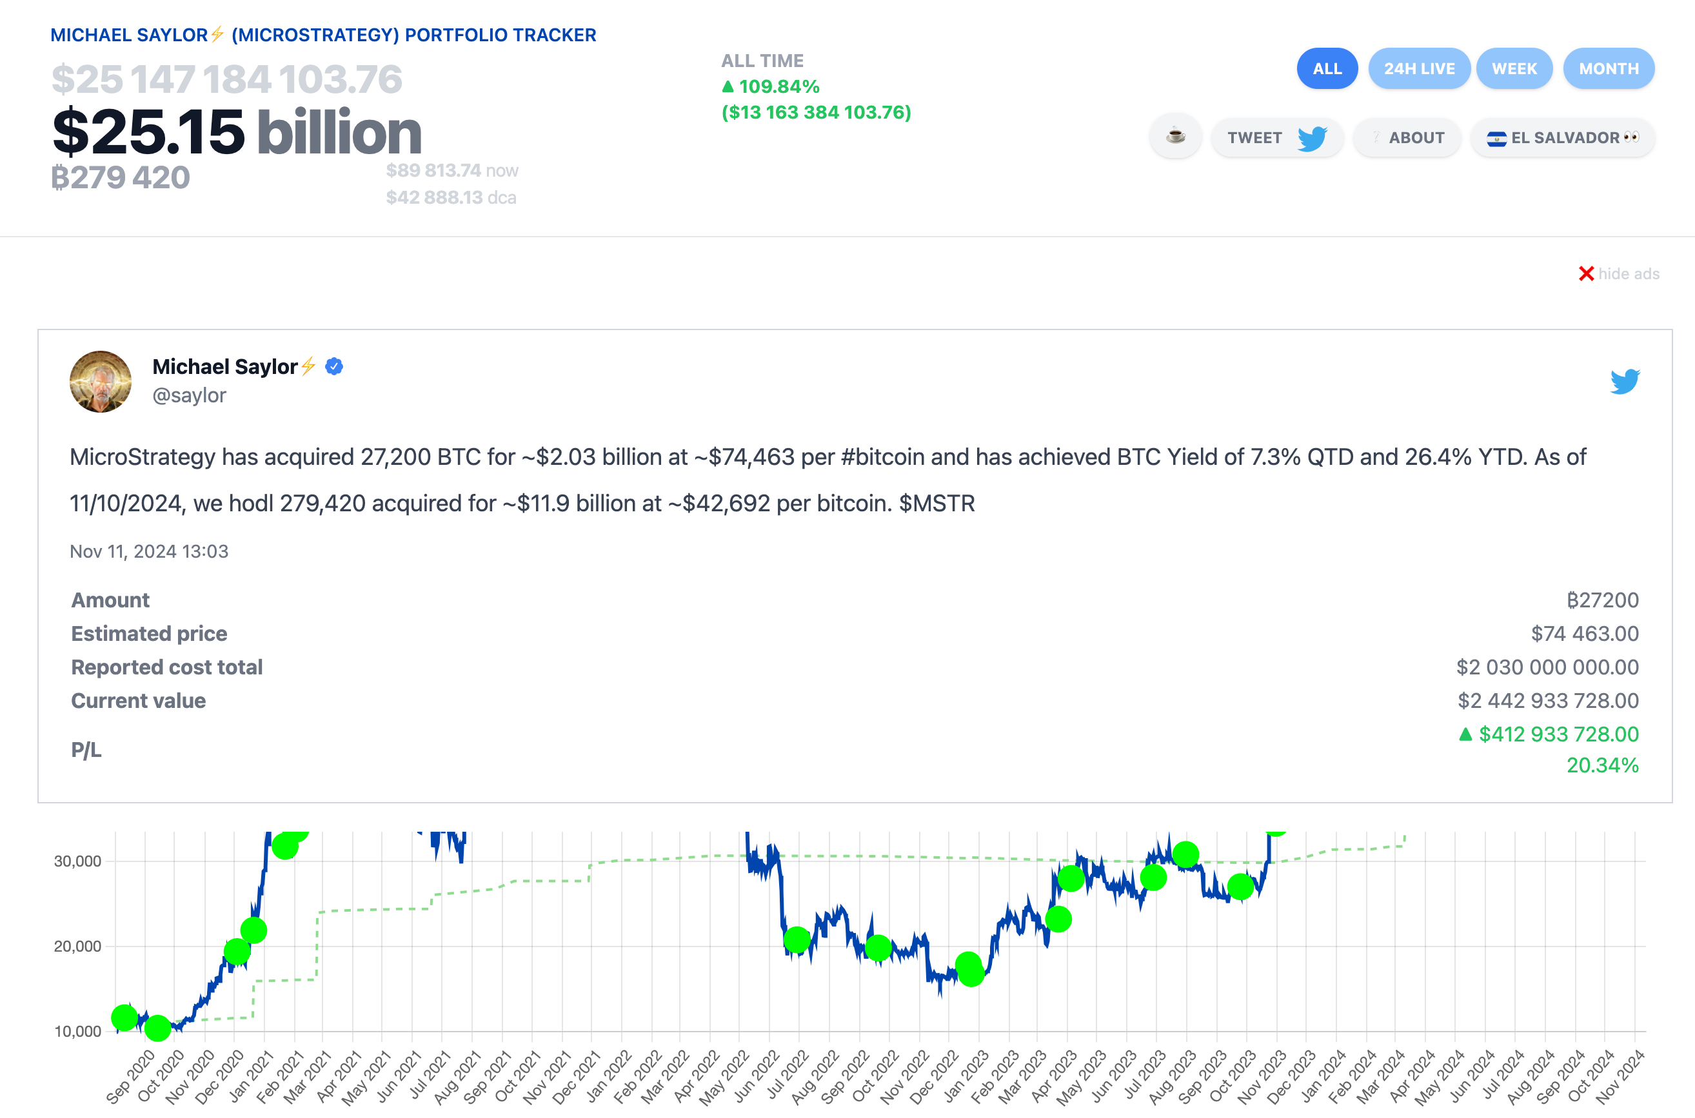
Task: Open the ABOUT page
Action: pos(1407,137)
